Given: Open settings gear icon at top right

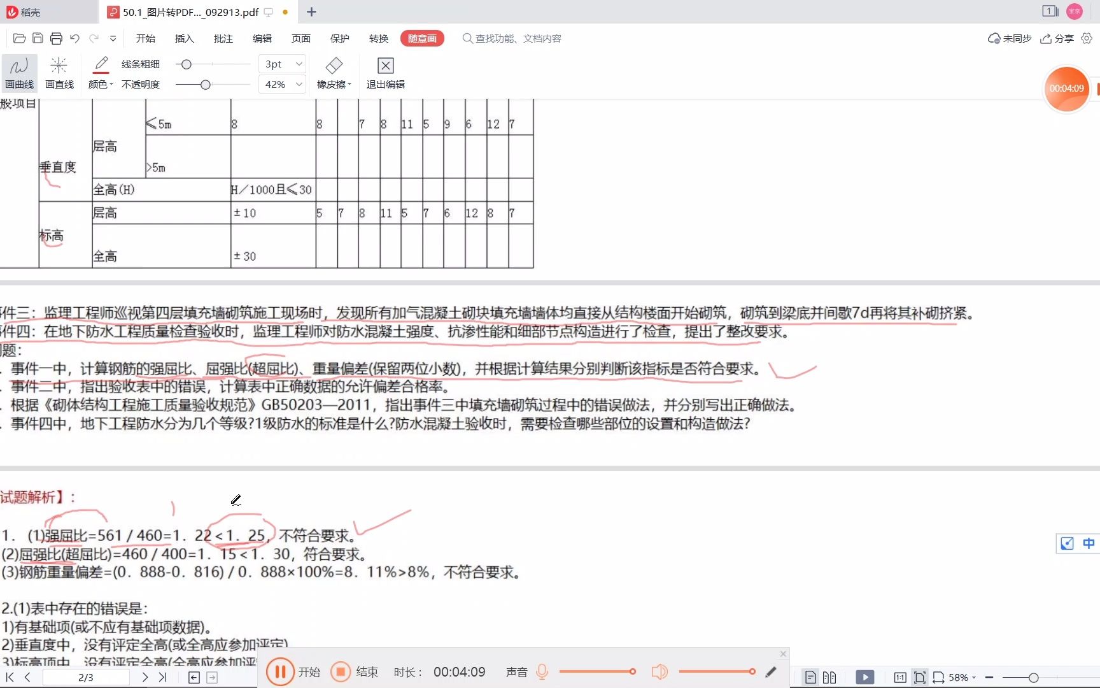Looking at the screenshot, I should pos(1087,38).
